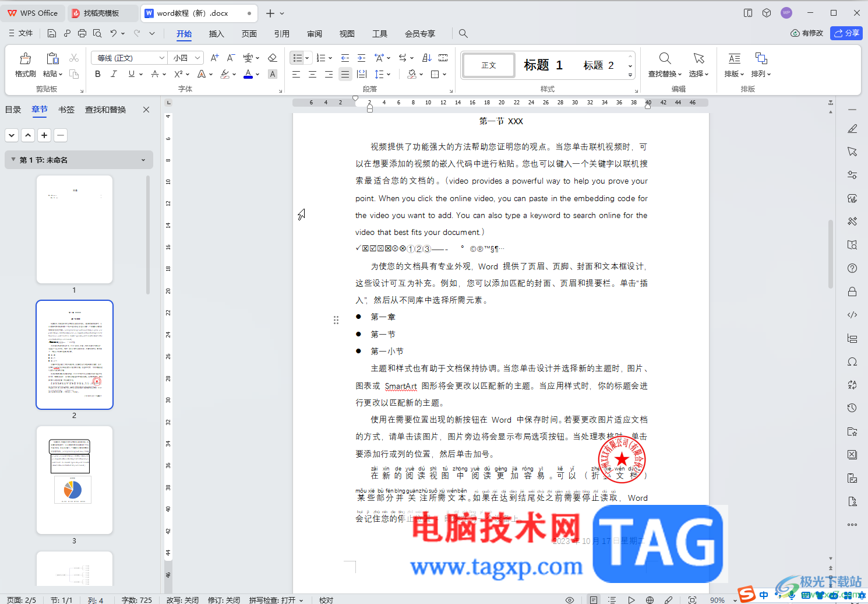Open the underline style dropdown arrow
The width and height of the screenshot is (868, 604).
tap(141, 74)
